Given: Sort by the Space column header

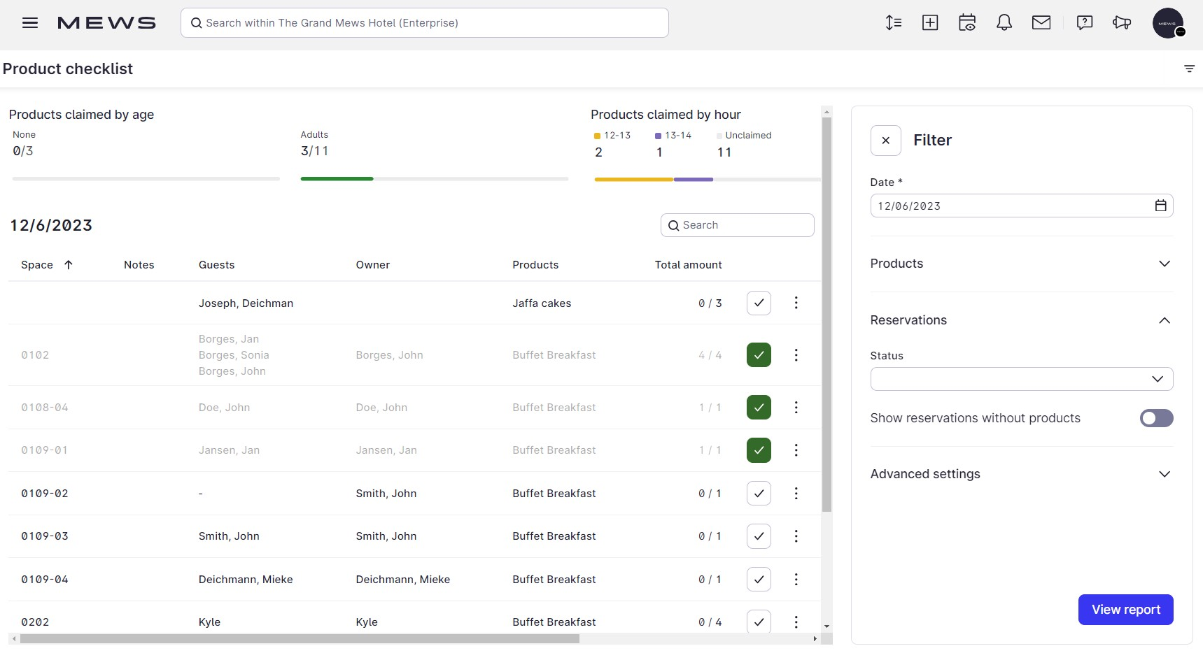Looking at the screenshot, I should [38, 265].
